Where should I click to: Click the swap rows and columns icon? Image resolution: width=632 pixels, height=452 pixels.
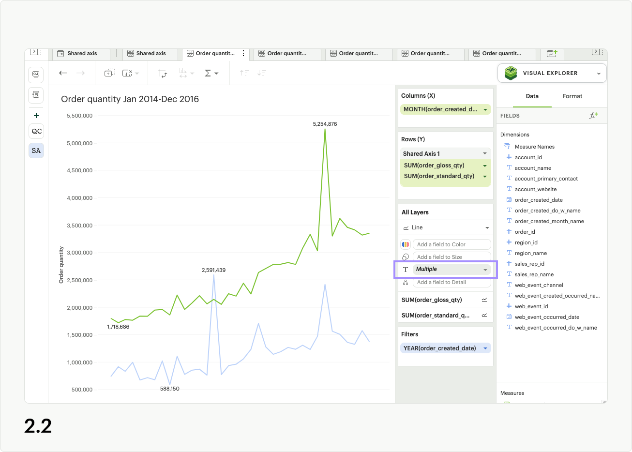(x=163, y=73)
